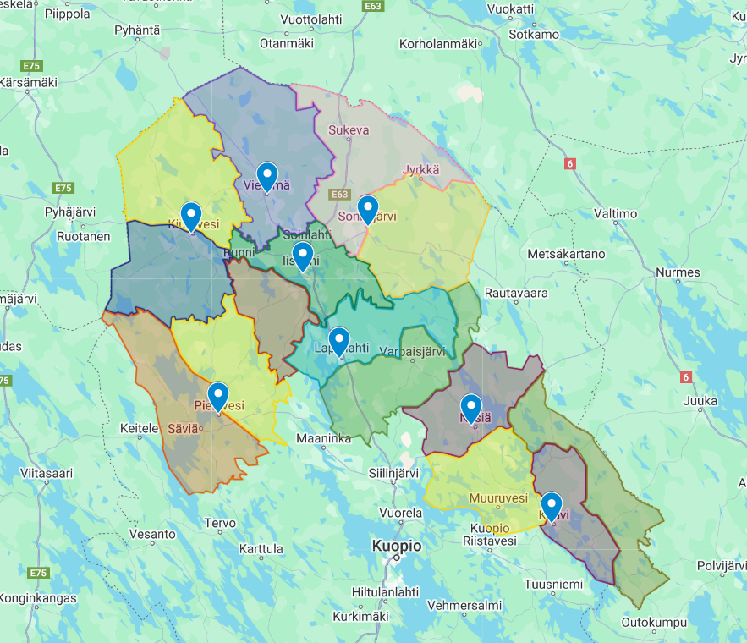Image resolution: width=747 pixels, height=643 pixels.
Task: Click the map pin at Vieremä
Action: click(267, 176)
